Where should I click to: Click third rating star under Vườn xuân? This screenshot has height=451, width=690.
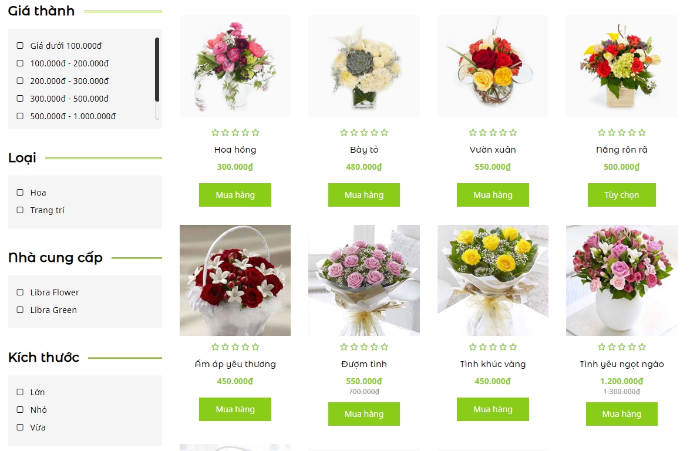click(x=493, y=133)
